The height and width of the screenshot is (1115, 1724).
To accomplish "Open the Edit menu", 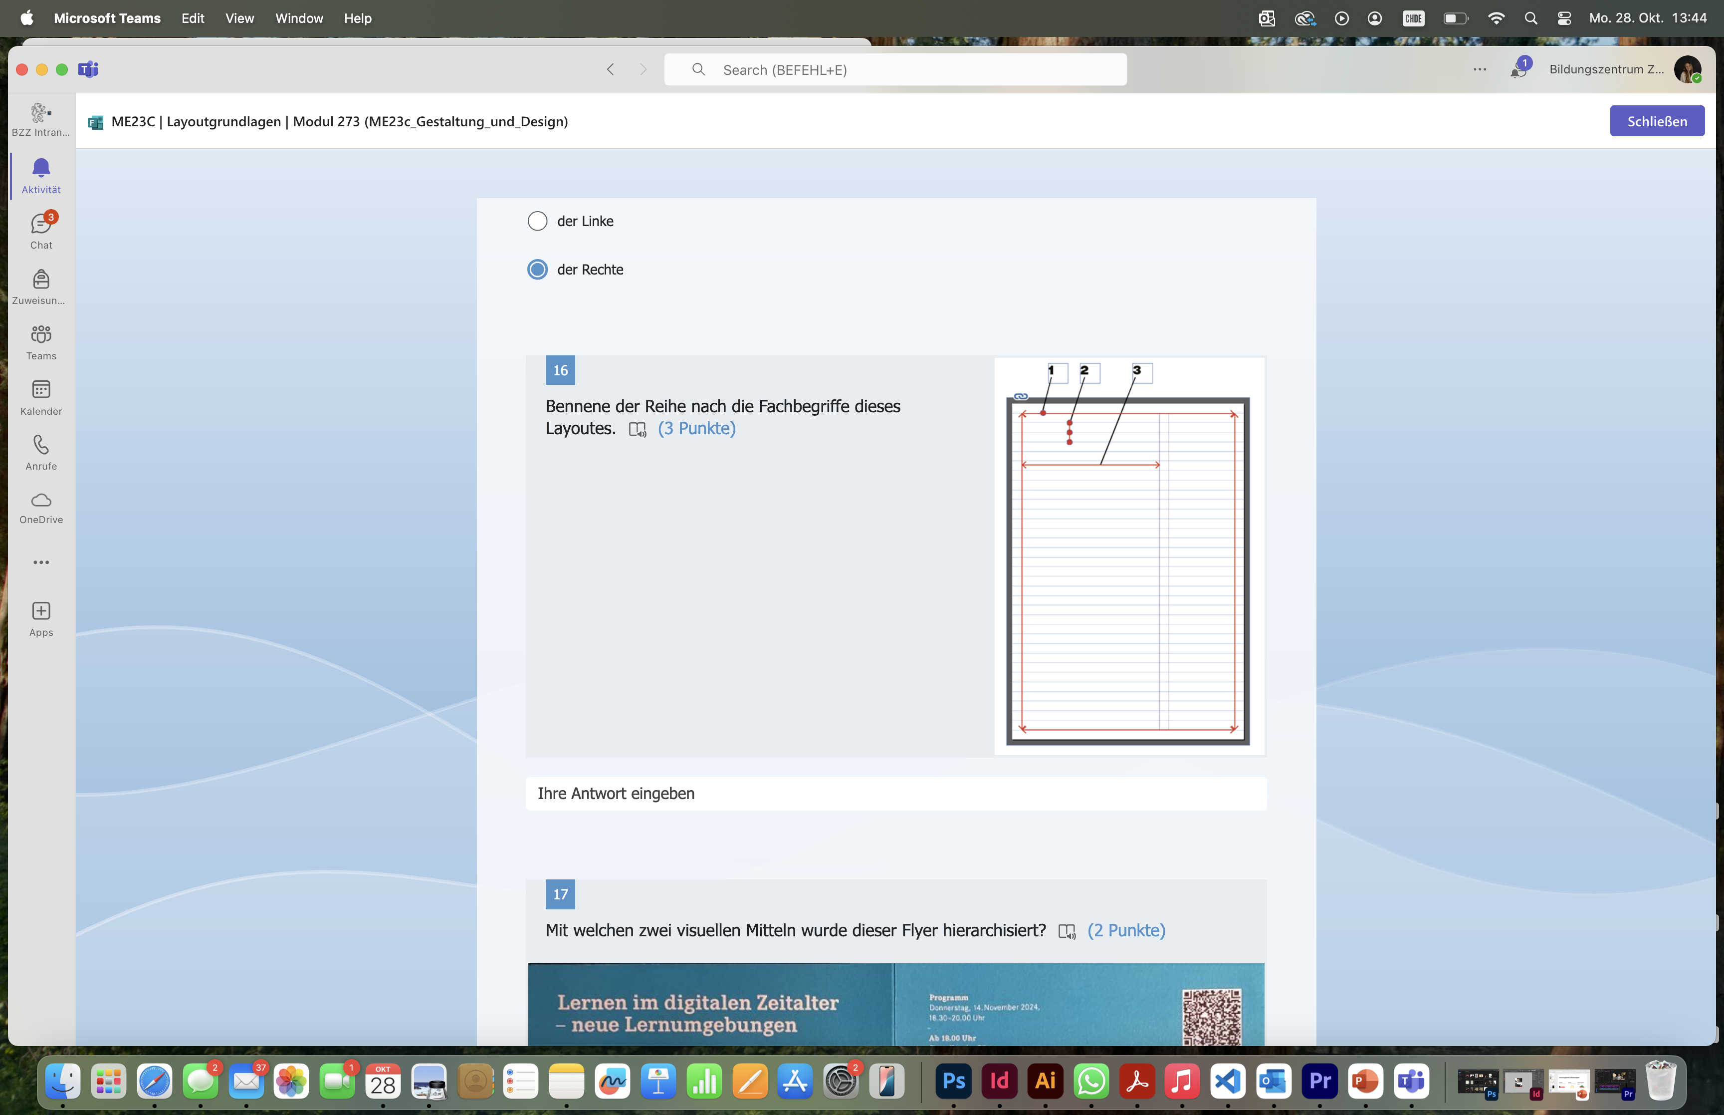I will pyautogui.click(x=193, y=18).
